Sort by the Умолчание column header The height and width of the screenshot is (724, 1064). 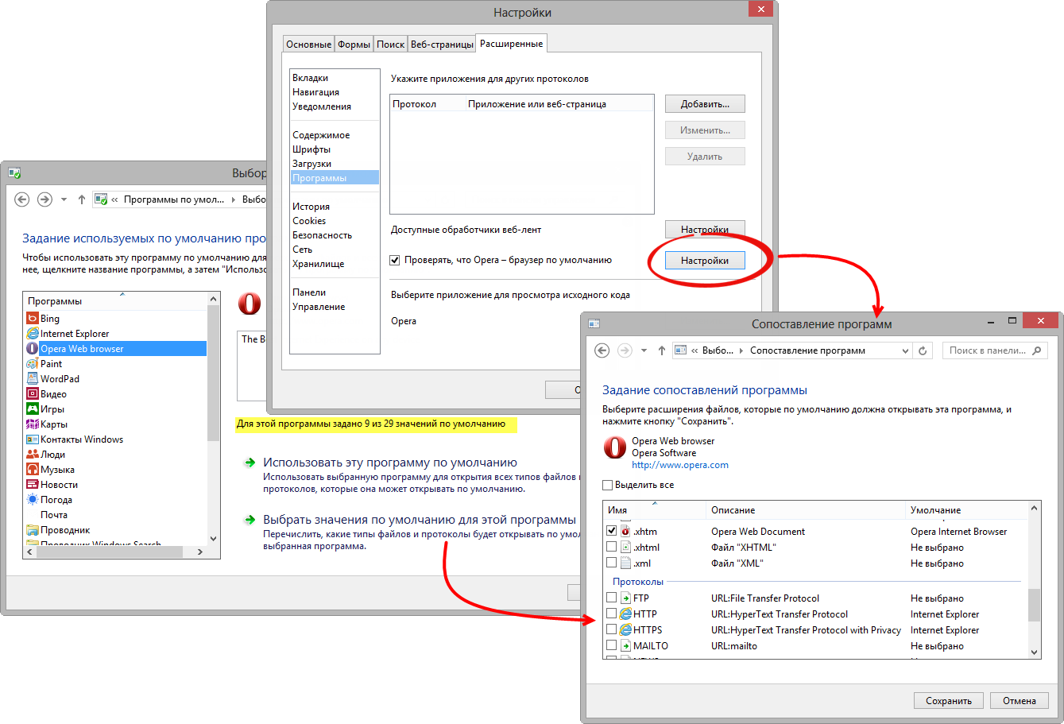966,510
